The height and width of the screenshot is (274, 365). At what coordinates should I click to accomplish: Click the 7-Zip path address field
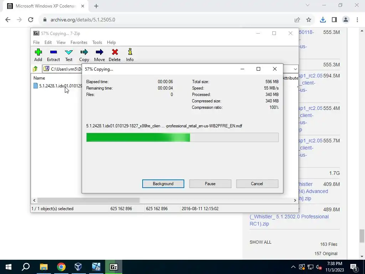(x=63, y=69)
